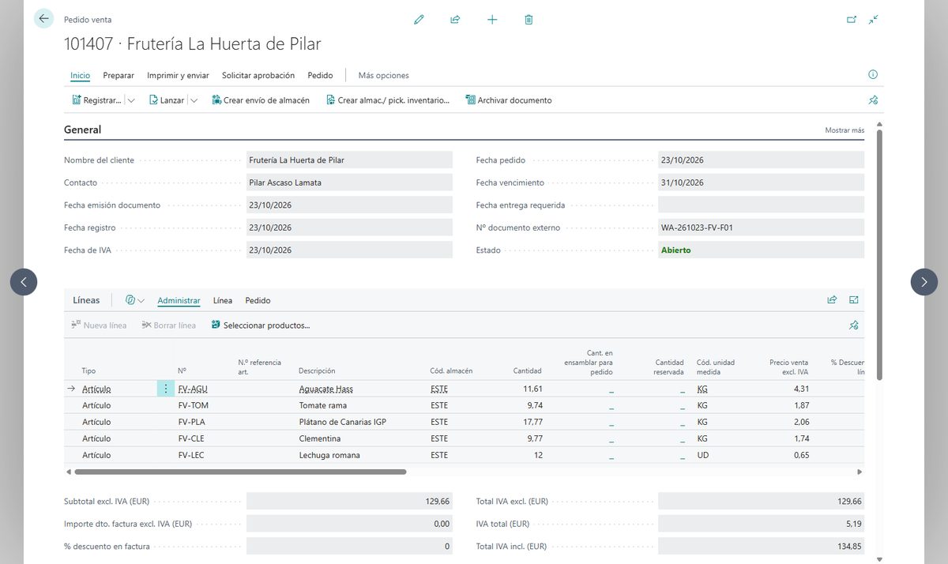Select the Plátano de Canarias IGP description

(x=343, y=422)
